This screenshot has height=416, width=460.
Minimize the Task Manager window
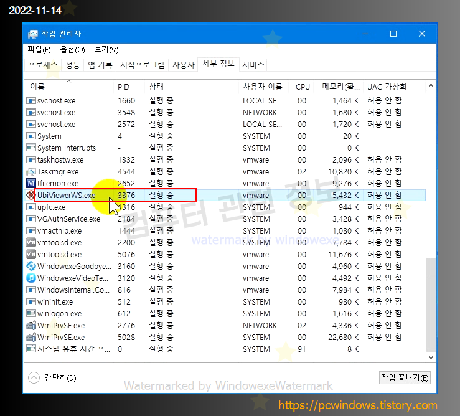(365, 34)
